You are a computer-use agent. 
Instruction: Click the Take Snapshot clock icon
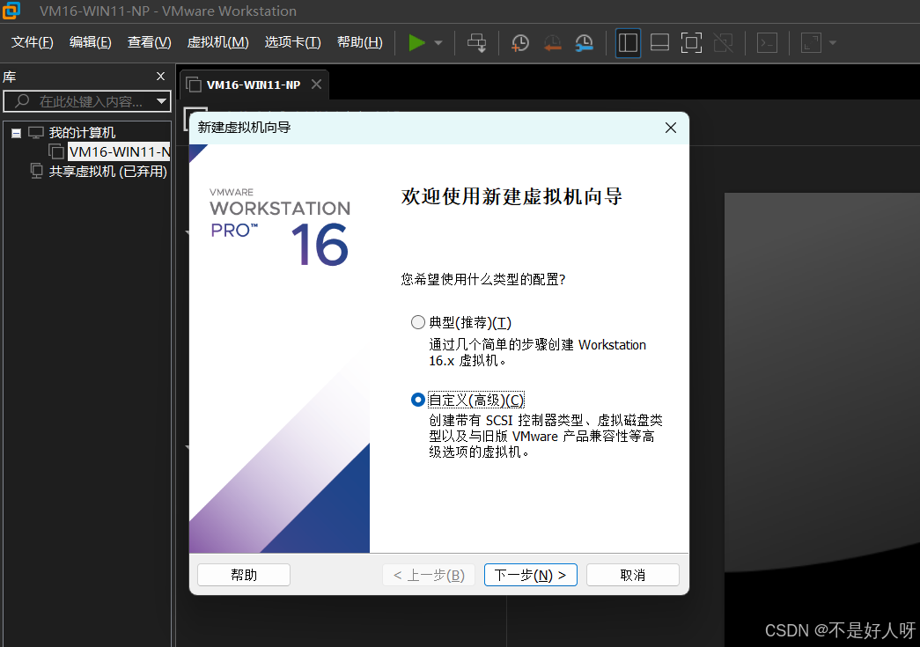(519, 43)
